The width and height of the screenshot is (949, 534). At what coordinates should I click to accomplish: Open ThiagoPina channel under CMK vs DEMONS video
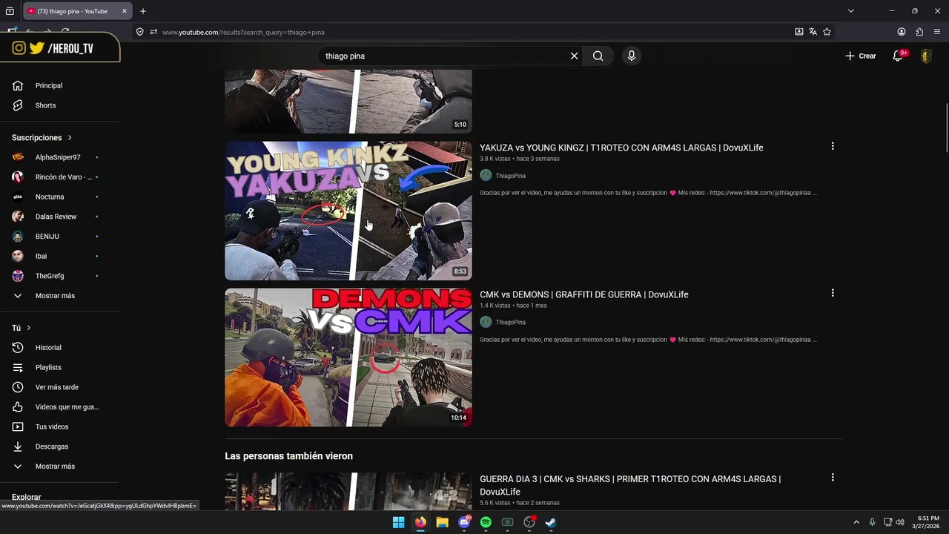click(510, 322)
